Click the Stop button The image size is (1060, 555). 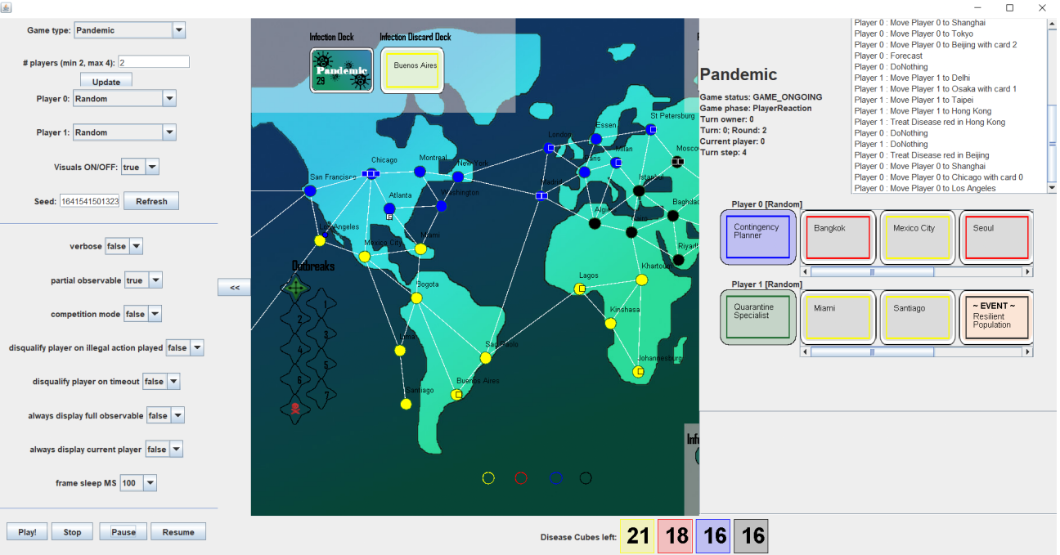pos(72,532)
